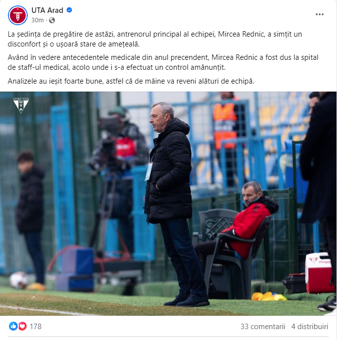Click the paragraph starting 'Având în vedere'
Viewport: 337px width, 339px height.
click(x=163, y=62)
